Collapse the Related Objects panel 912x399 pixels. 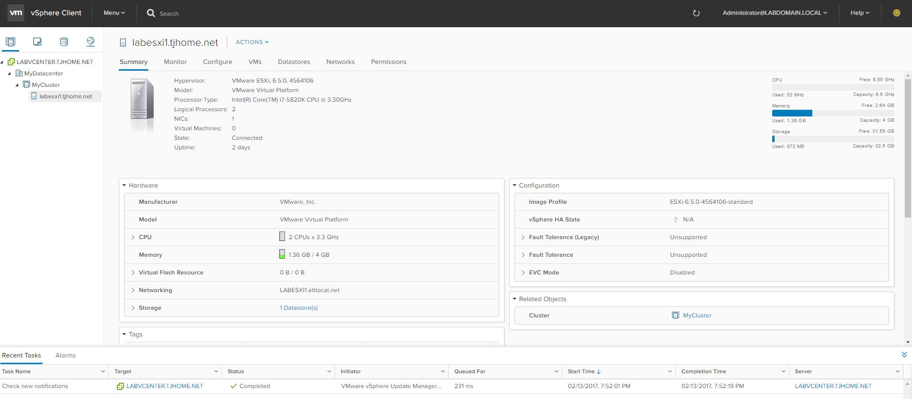coord(514,299)
